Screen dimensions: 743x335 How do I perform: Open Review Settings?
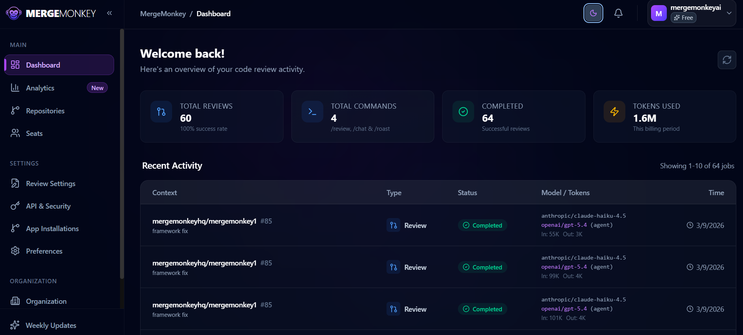[59, 183]
